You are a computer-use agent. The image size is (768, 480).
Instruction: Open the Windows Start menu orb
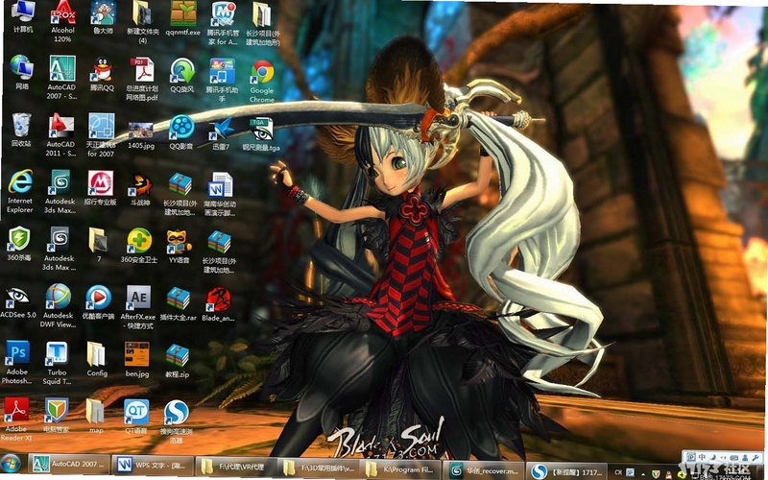click(x=11, y=465)
